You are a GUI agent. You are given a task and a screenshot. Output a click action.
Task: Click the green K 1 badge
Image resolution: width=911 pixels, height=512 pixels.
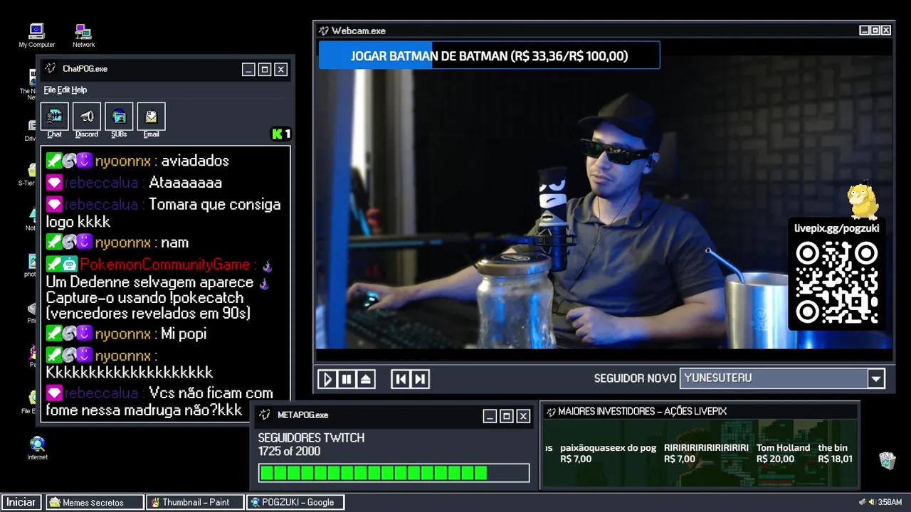tap(281, 134)
